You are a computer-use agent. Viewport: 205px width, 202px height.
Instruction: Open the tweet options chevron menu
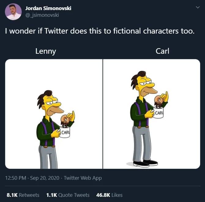[197, 8]
